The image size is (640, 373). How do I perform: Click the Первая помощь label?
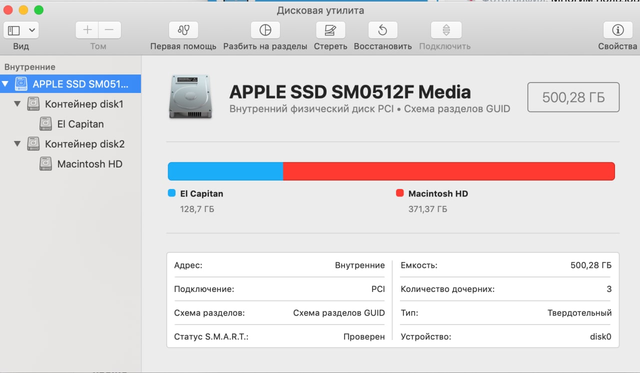tap(183, 46)
